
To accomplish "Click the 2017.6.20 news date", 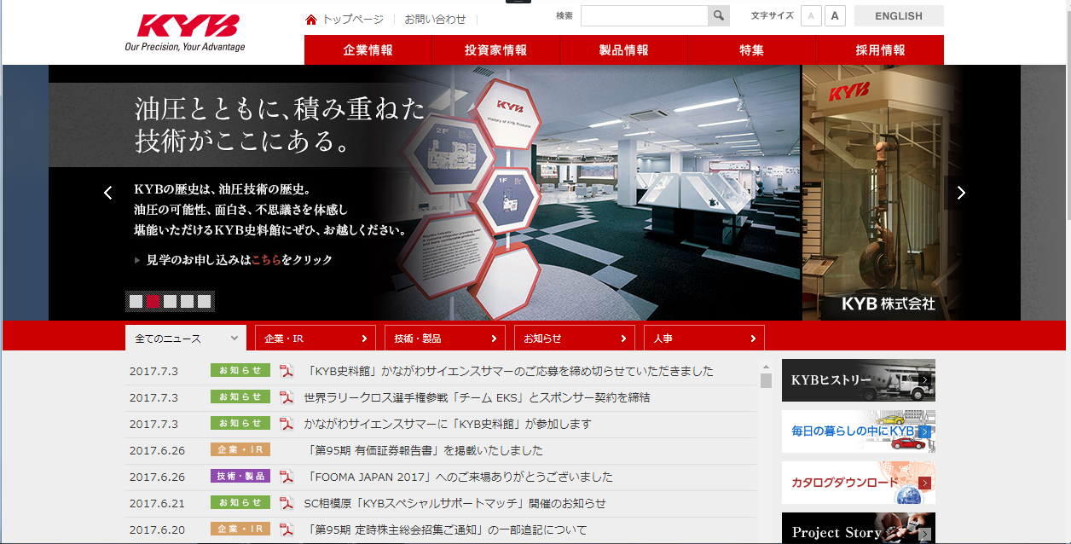I will click(157, 530).
